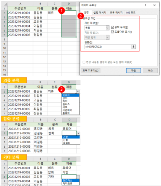Image resolution: width=161 pixels, height=186 pixels.
Task: Click the select-all corner of the top worksheet
Action: pos(5,4)
